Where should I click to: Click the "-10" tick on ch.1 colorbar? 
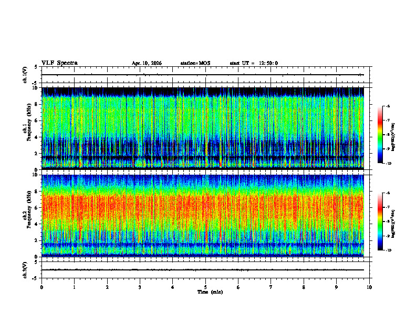tap(388, 164)
